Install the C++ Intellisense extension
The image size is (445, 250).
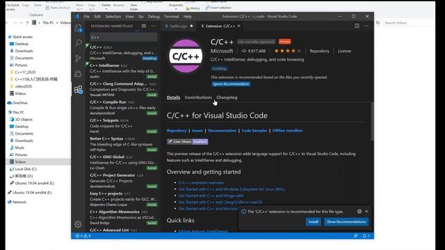[x=152, y=76]
